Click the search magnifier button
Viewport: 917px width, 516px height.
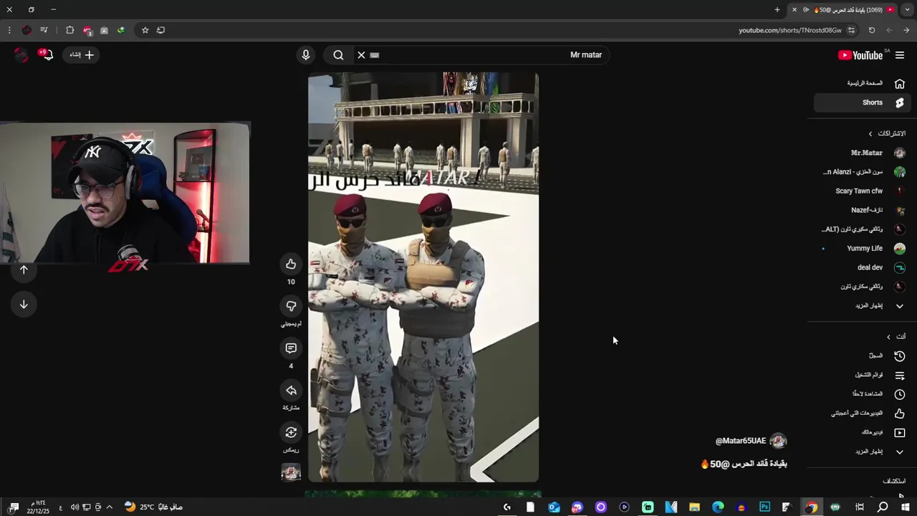tap(338, 54)
